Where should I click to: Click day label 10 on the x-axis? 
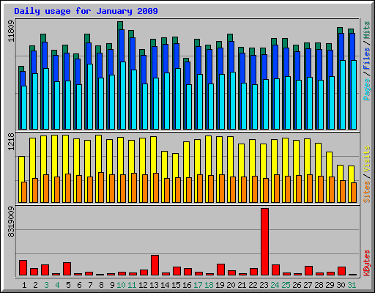point(121,285)
